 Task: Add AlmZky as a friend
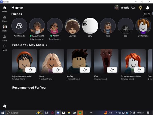point(85,70)
